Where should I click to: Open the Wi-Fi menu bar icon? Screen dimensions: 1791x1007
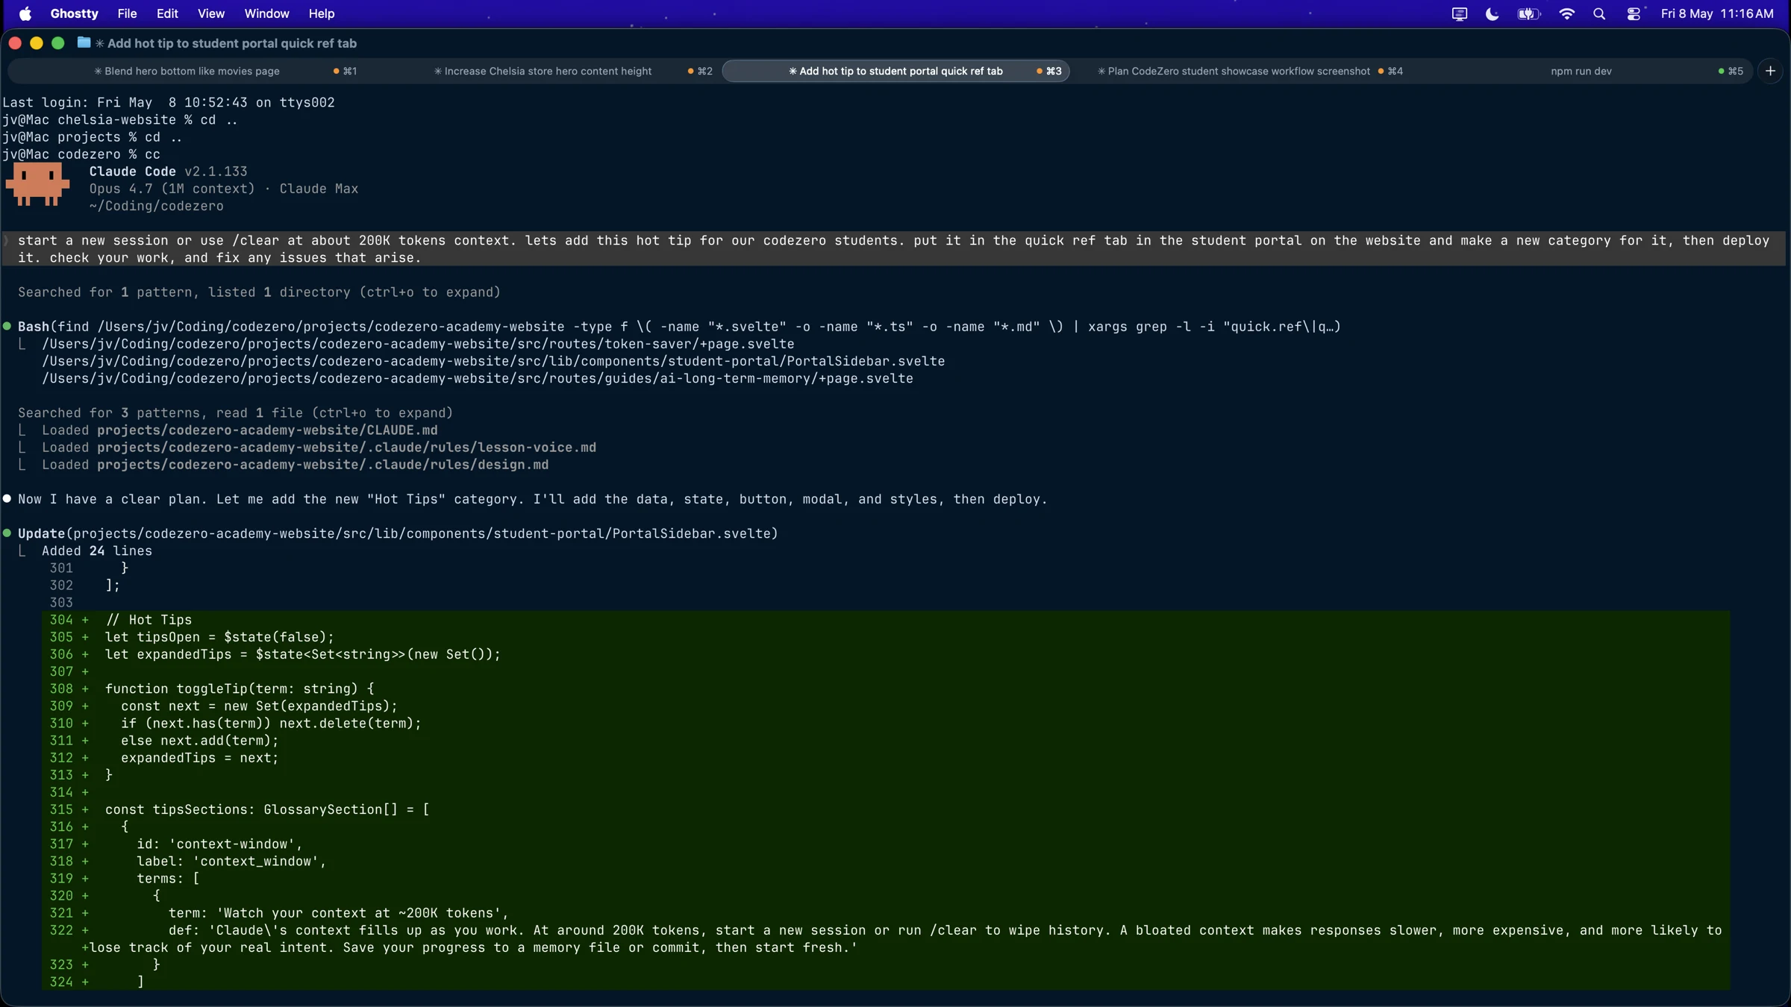pos(1567,13)
